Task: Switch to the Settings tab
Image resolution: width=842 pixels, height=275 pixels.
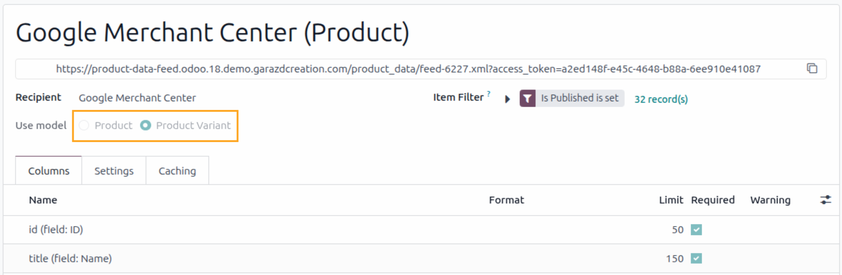Action: pos(114,171)
